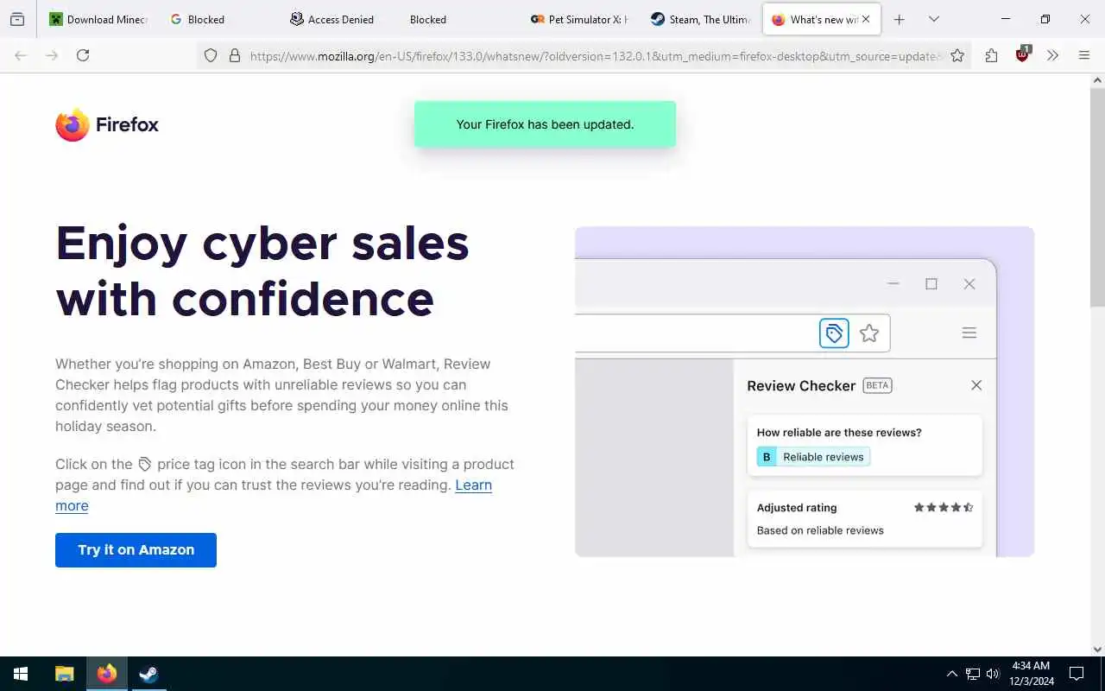Close the What's new tab
Viewport: 1105px width, 691px height.
[866, 19]
